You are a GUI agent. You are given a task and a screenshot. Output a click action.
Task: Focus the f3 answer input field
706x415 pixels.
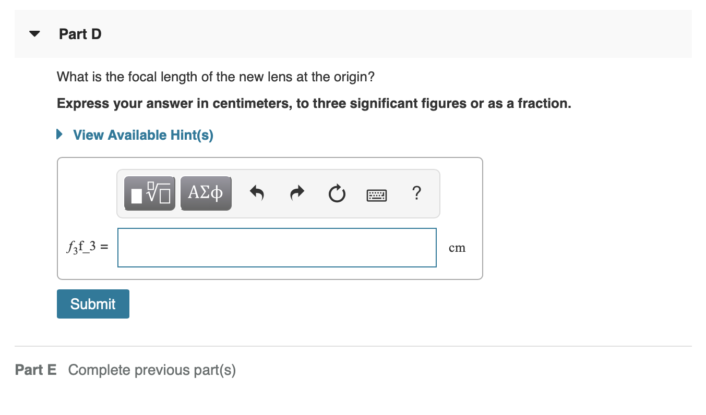tap(277, 248)
